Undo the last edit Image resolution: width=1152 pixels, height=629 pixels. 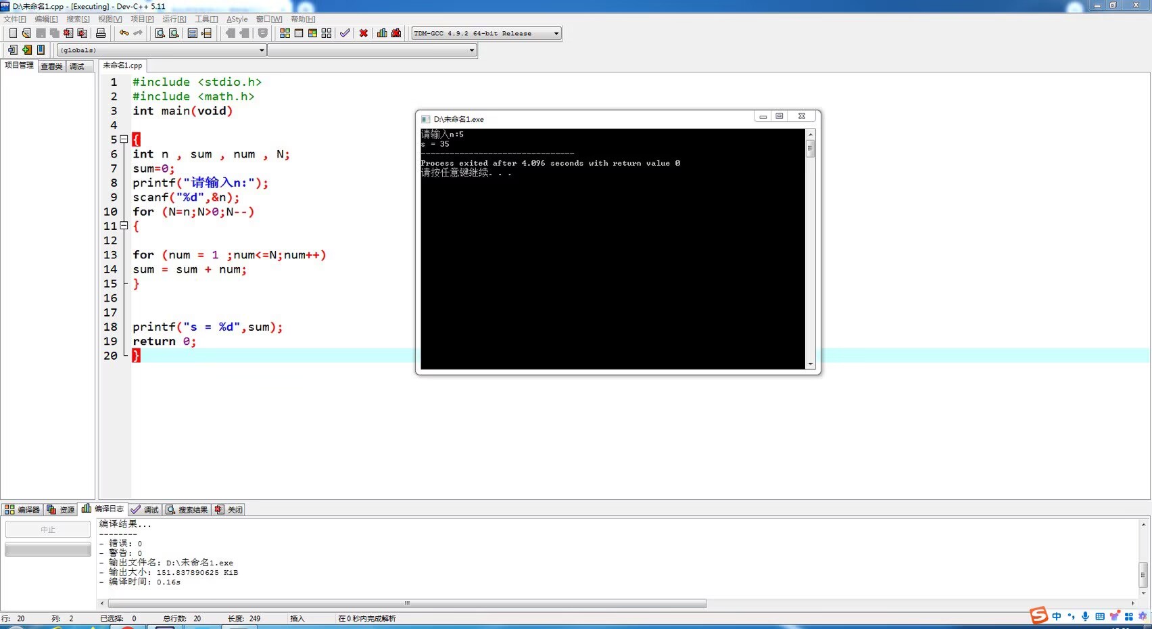click(x=124, y=33)
